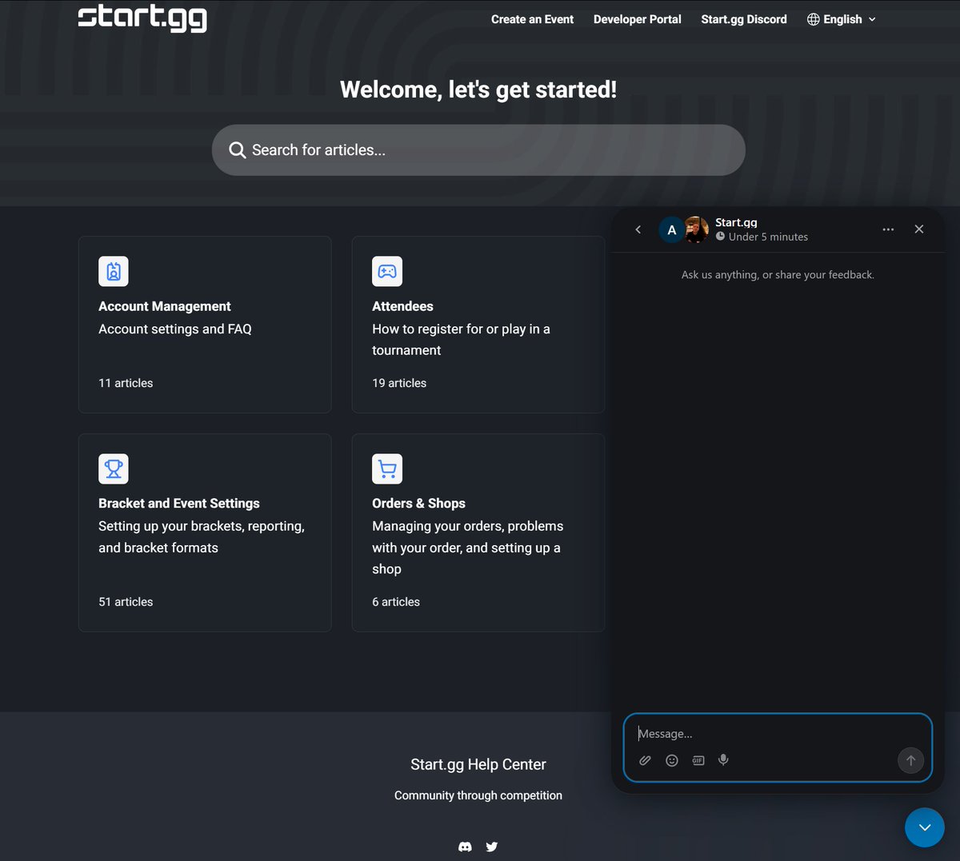The image size is (960, 861).
Task: Click 'How to register for or play' description
Action: pyautogui.click(x=461, y=340)
